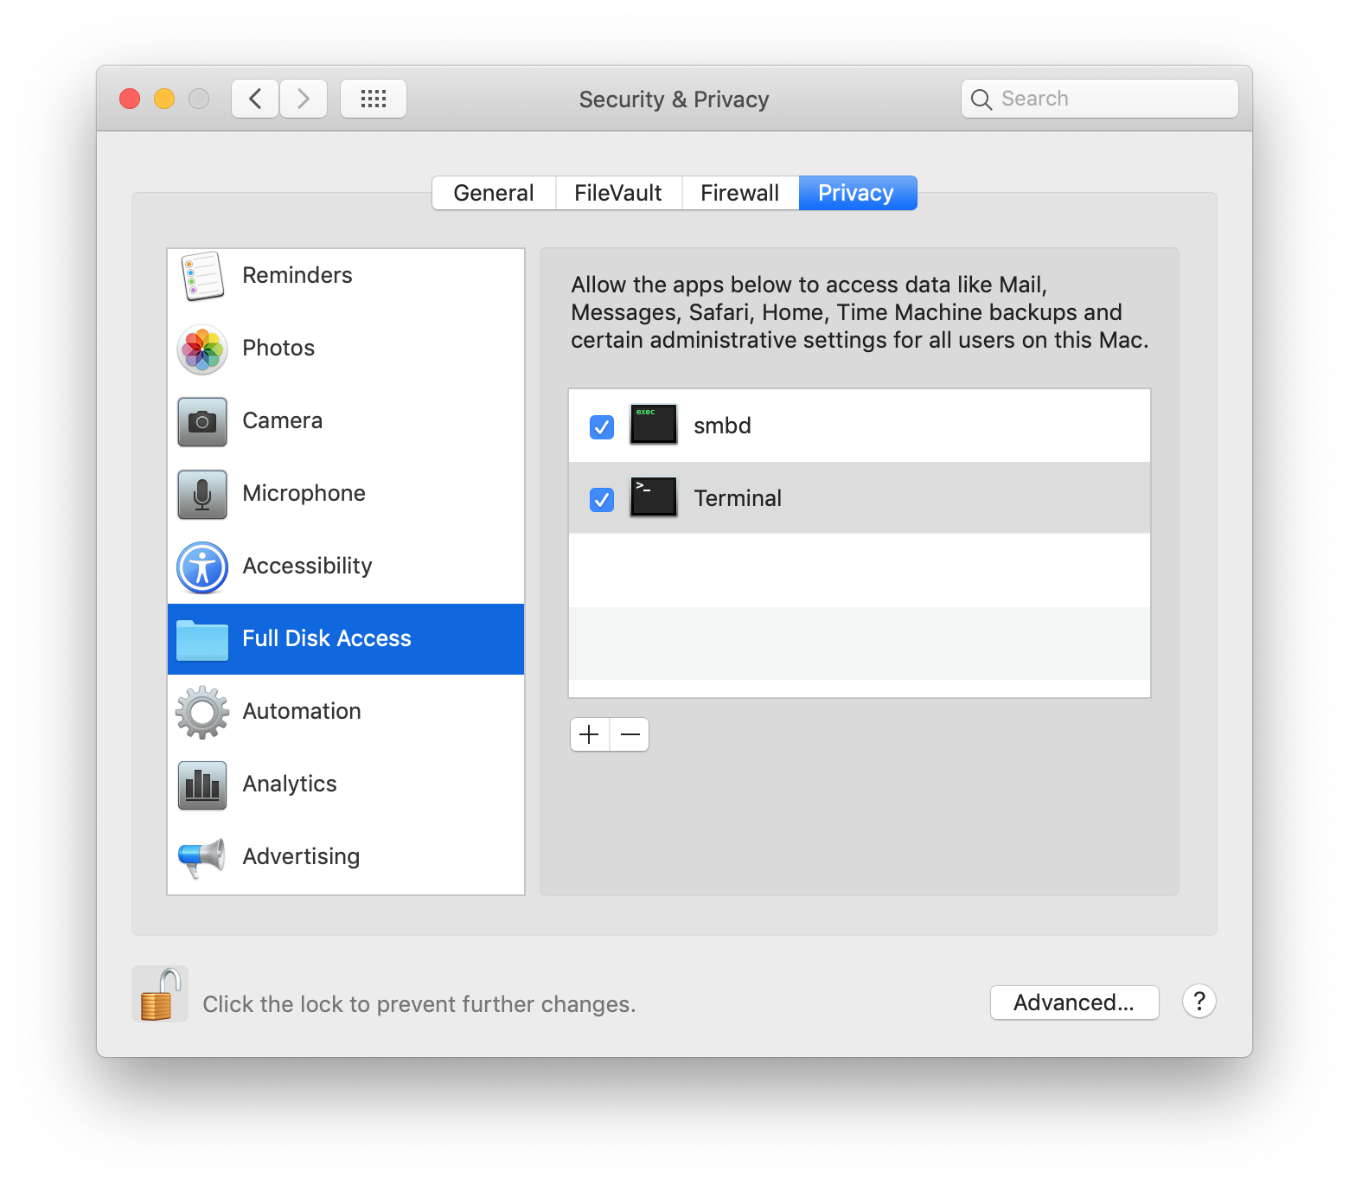
Task: Click the Advanced button
Action: tap(1074, 1002)
